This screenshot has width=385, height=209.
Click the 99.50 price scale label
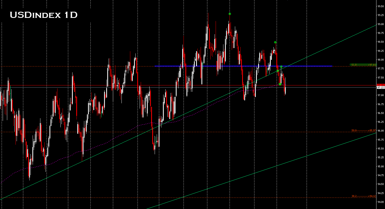pyautogui.click(x=380, y=6)
